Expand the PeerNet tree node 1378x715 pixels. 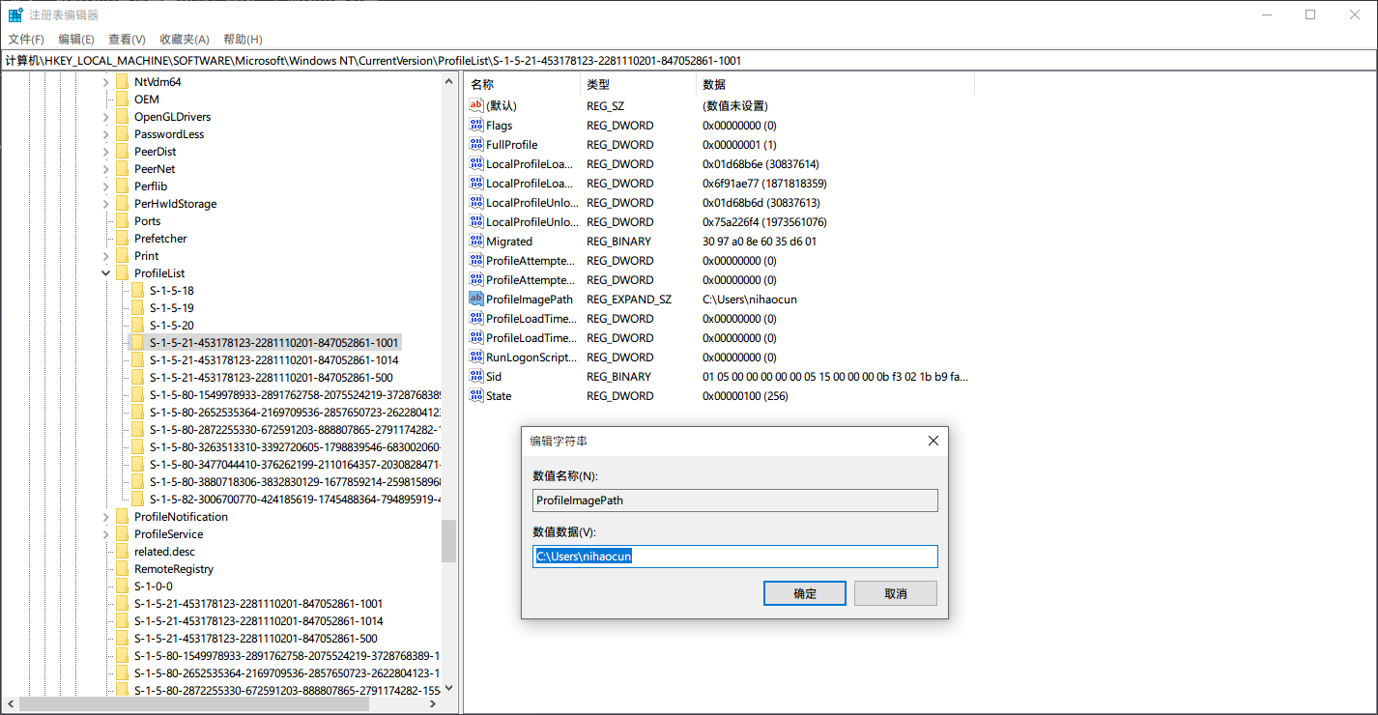point(105,169)
